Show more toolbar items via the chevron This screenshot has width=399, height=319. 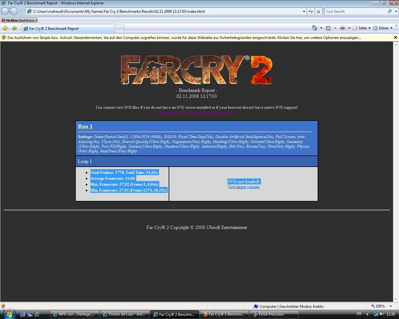click(397, 26)
